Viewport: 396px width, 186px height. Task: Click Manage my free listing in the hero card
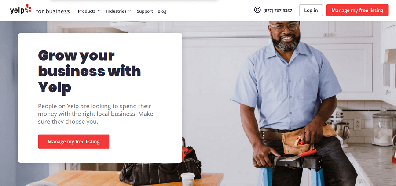(73, 141)
